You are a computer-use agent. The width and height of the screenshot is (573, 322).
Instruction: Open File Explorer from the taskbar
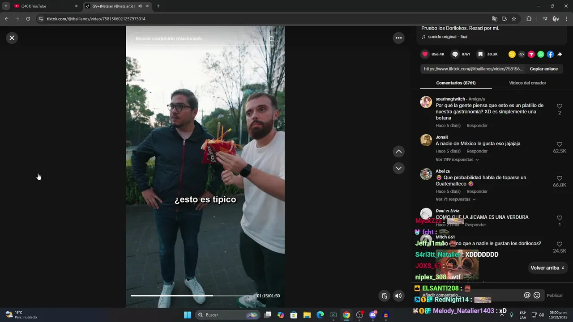pos(307,315)
